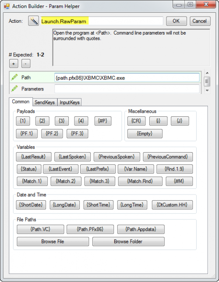Insert the {CR} carriage return token
This screenshot has height=282, width=219.
[x=136, y=121]
